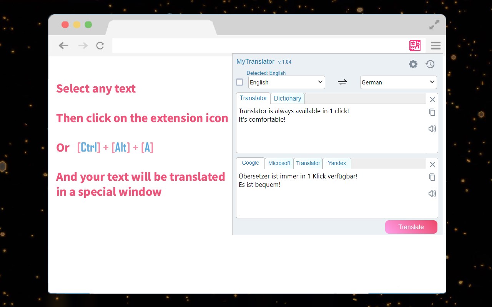
Task: Switch to the Translator source tab
Action: pyautogui.click(x=253, y=98)
